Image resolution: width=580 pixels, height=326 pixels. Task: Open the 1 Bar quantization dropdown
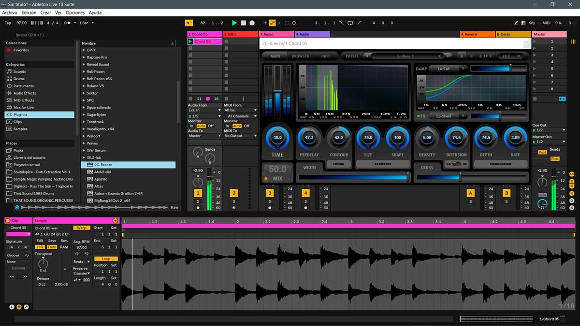(86, 23)
